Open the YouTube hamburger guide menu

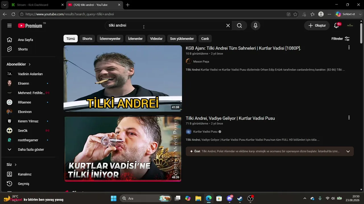click(x=9, y=25)
